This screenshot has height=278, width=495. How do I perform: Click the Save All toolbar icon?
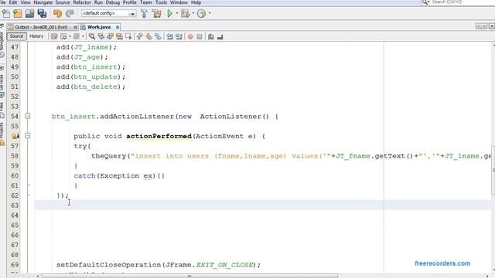(42, 14)
